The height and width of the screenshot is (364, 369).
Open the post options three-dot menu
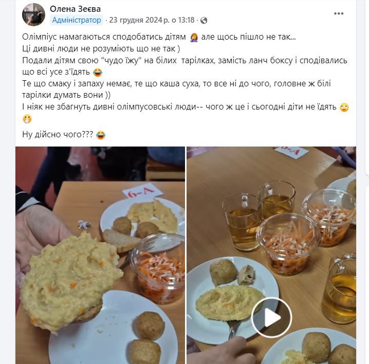[339, 14]
